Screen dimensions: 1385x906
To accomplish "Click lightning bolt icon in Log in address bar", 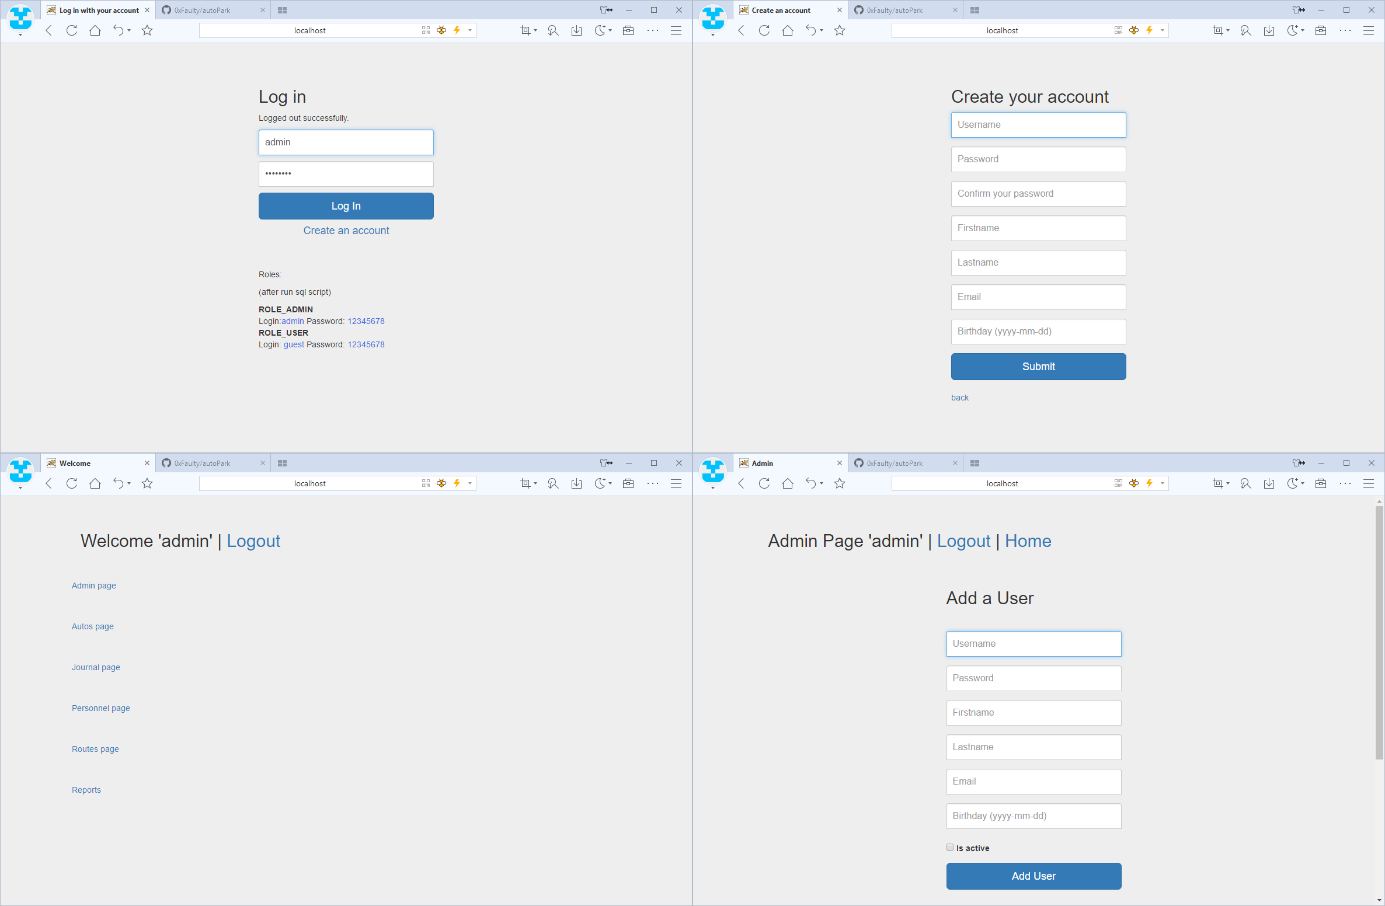I will [457, 30].
